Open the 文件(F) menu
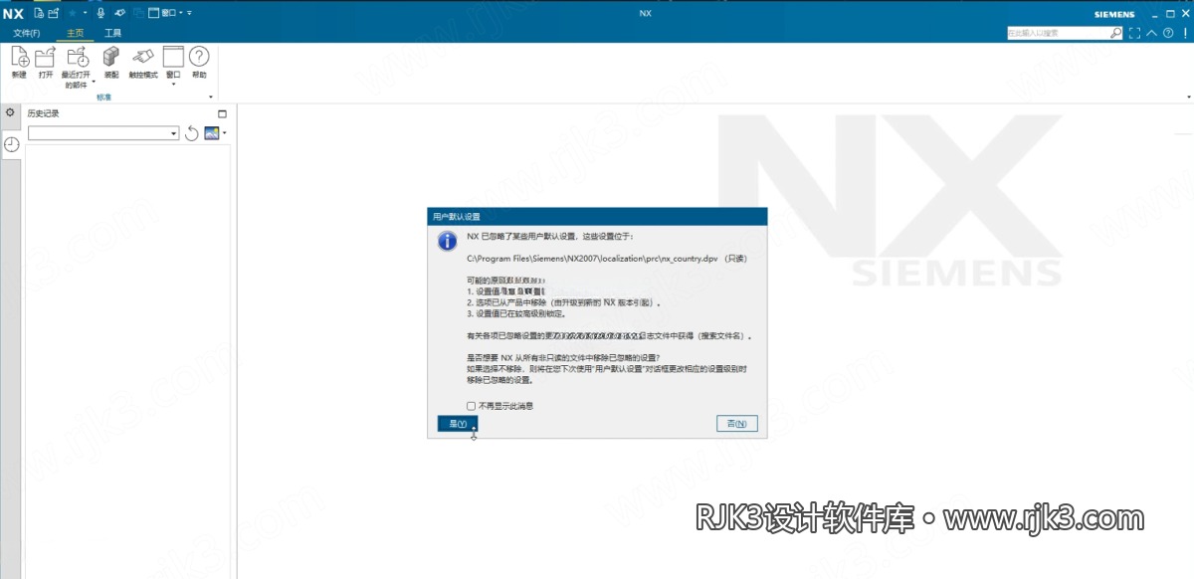This screenshot has height=579, width=1194. [27, 33]
